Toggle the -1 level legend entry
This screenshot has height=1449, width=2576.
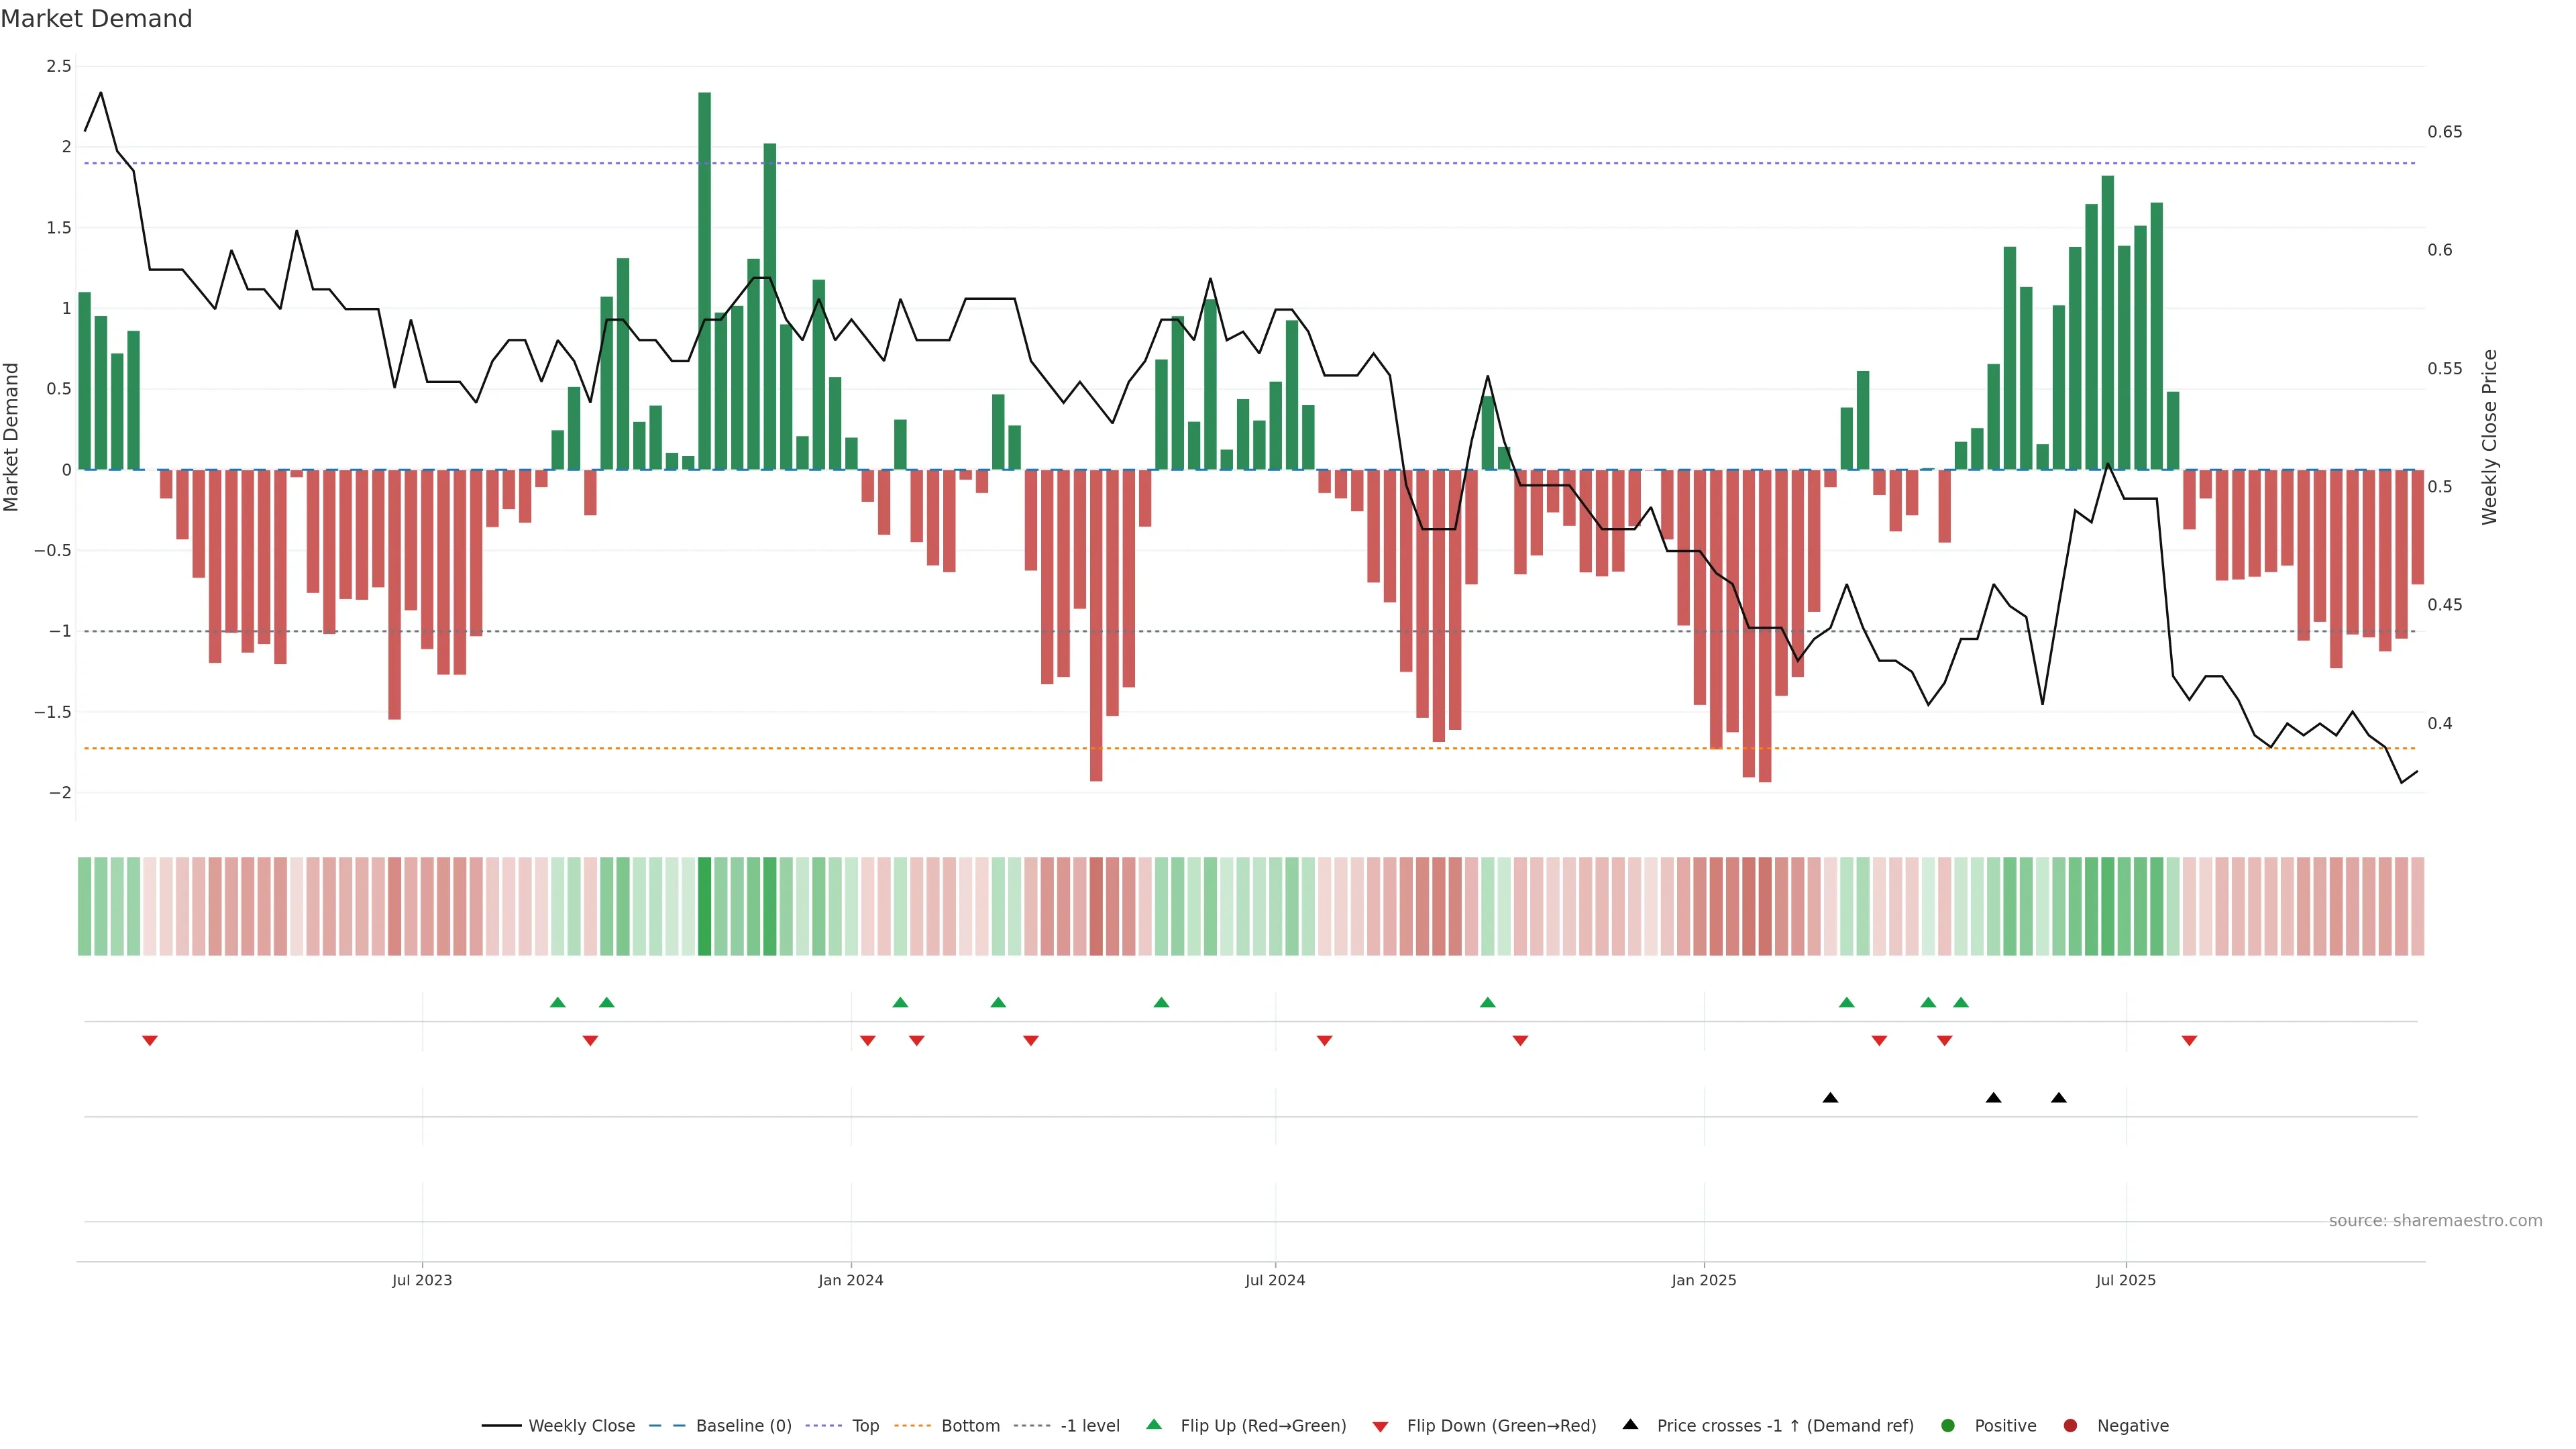(1089, 1425)
